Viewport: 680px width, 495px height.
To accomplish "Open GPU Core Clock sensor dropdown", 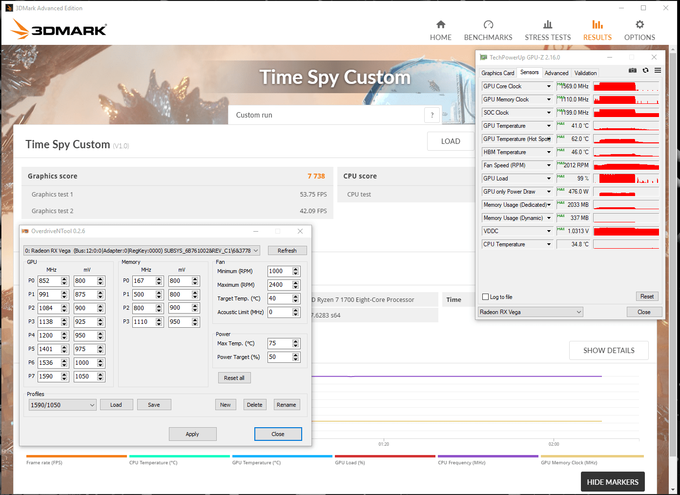I will click(549, 86).
